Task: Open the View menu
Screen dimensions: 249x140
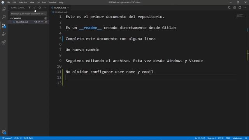Action: pos(32,2)
